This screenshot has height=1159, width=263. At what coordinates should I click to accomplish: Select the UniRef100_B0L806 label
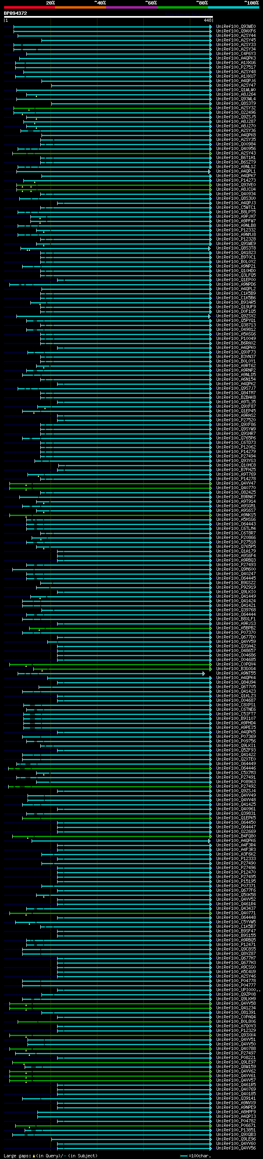(x=236, y=1021)
